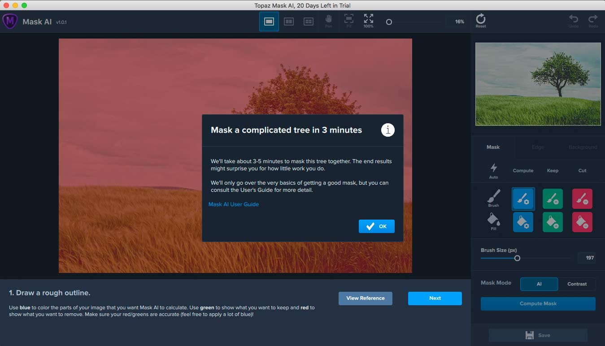The image size is (605, 346).
Task: Select the green Keep fill bucket
Action: pos(553,222)
